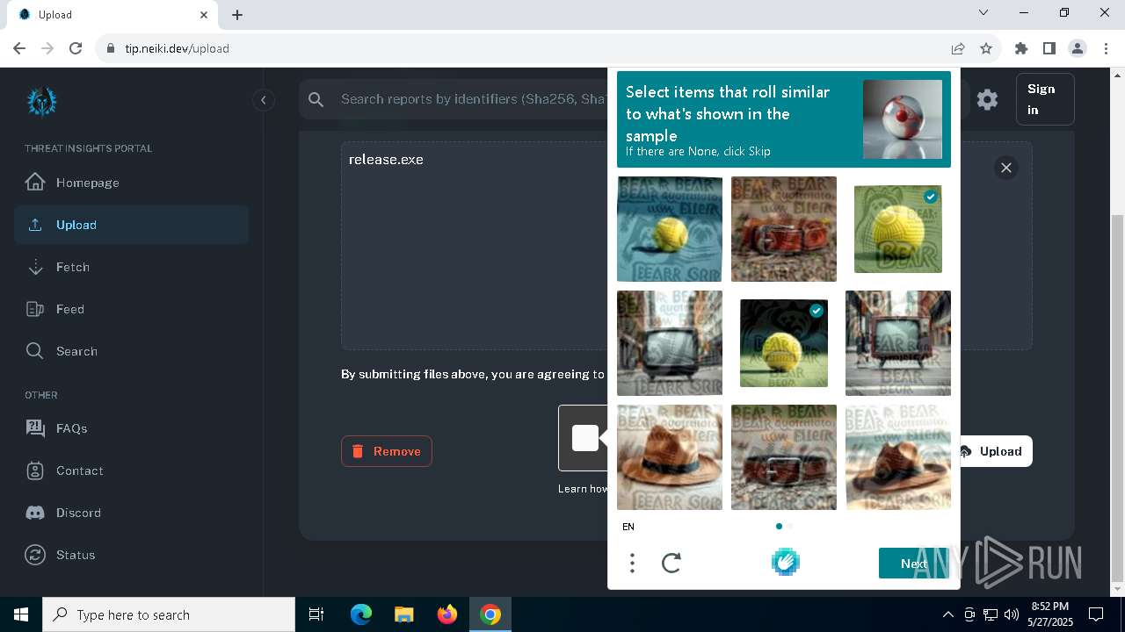1125x632 pixels.
Task: Click Next in the captcha
Action: 914,564
